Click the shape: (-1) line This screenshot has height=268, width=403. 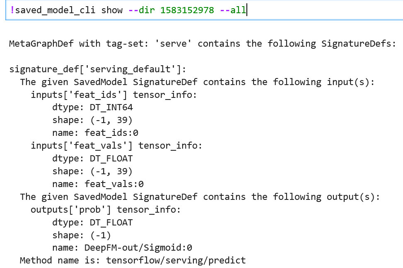(81, 235)
